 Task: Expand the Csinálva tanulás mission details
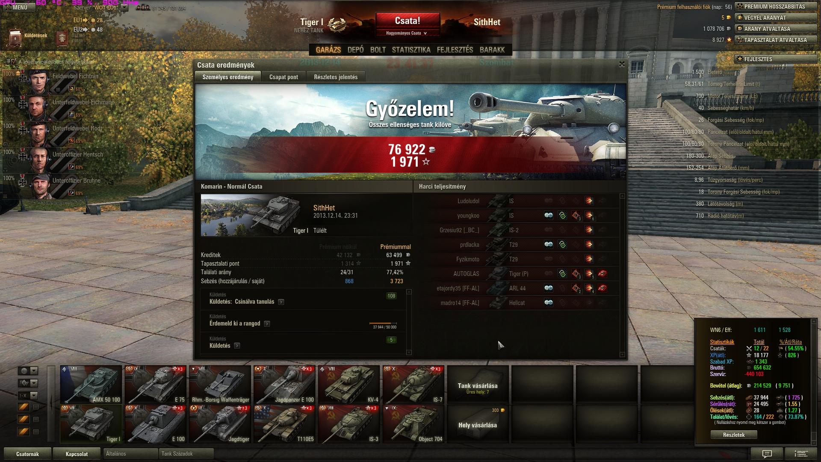click(x=281, y=302)
